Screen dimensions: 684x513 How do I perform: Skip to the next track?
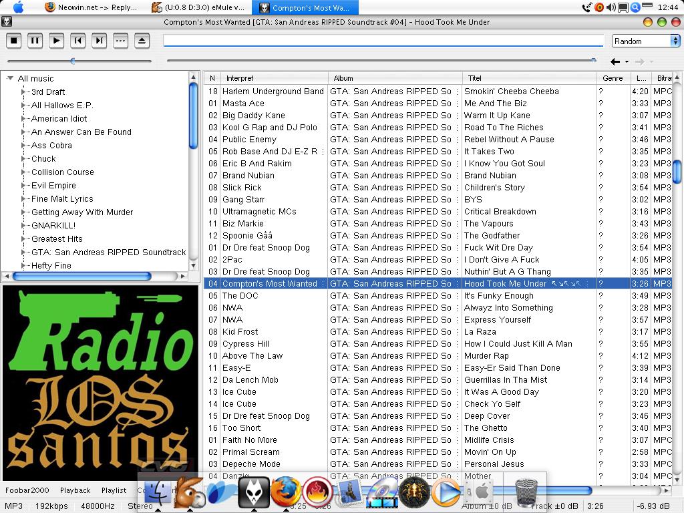(100, 41)
